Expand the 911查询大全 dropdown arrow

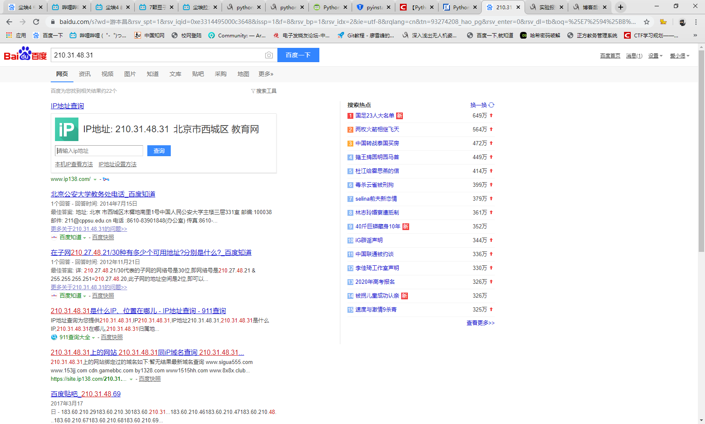point(93,338)
